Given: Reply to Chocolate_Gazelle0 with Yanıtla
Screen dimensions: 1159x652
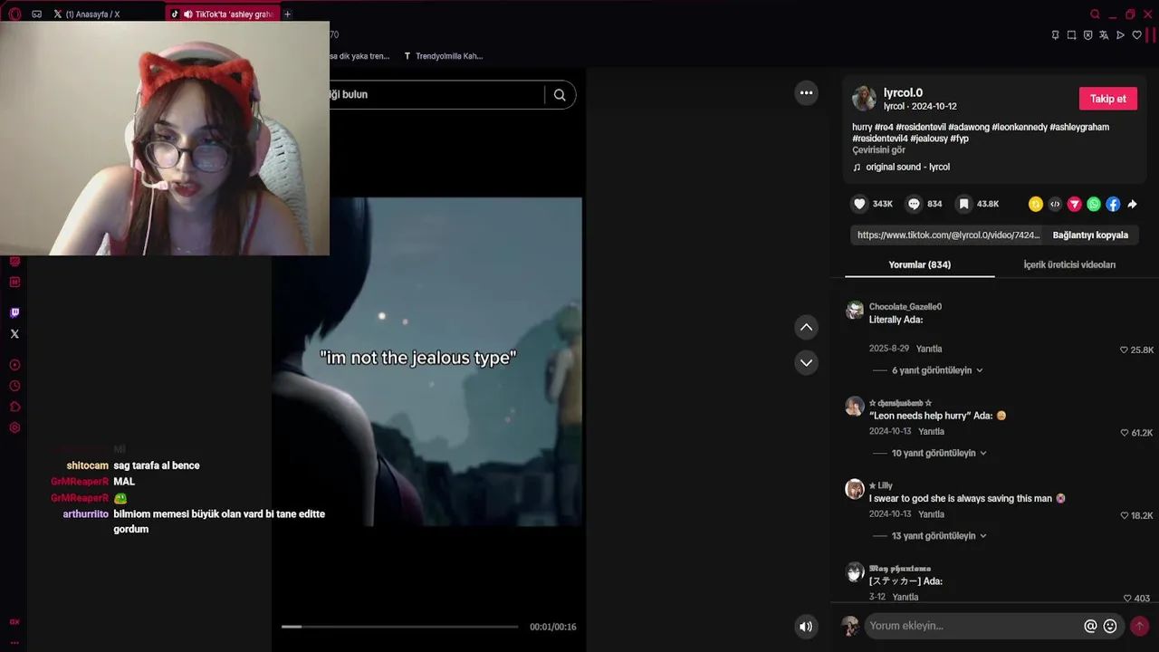Looking at the screenshot, I should (x=929, y=349).
